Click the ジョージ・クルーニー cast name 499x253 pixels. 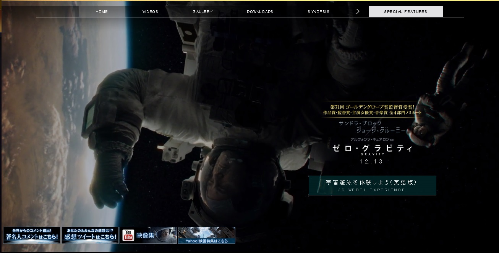(381, 130)
